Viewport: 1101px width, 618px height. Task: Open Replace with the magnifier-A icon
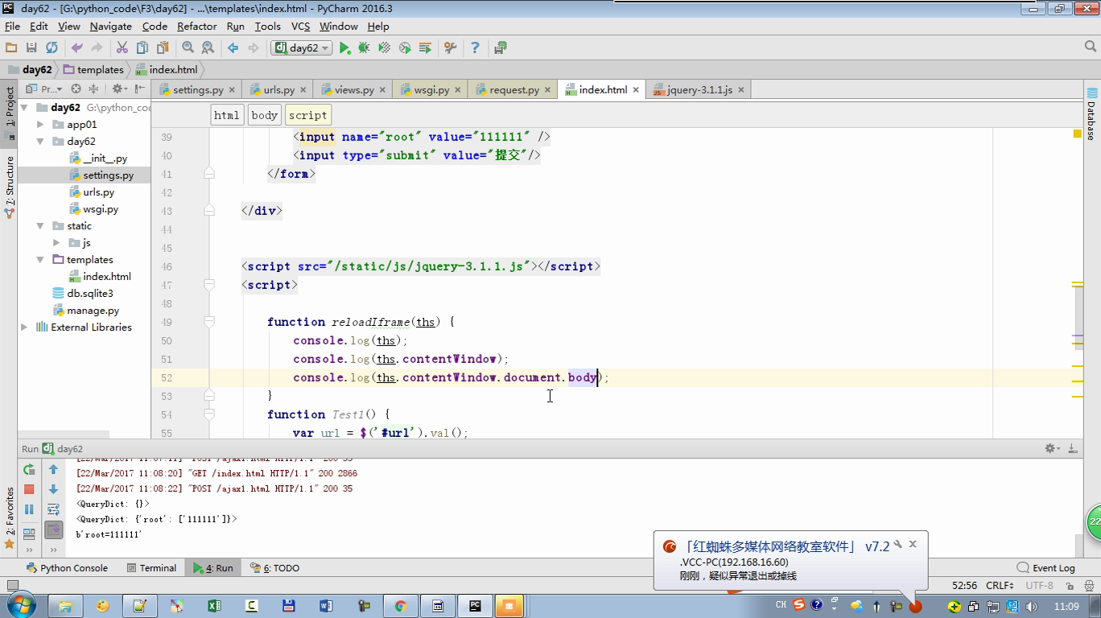tap(208, 48)
